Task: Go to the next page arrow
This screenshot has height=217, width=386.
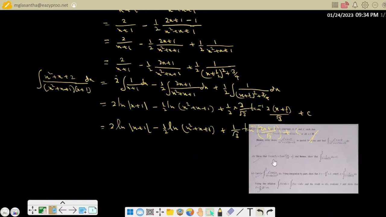Action: [x=72, y=210]
